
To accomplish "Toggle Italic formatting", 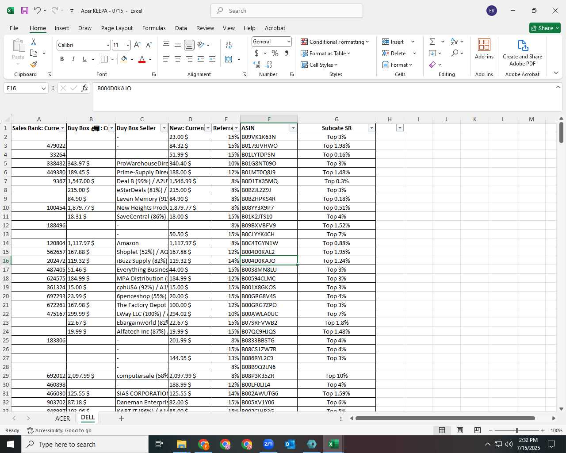I will pyautogui.click(x=73, y=59).
